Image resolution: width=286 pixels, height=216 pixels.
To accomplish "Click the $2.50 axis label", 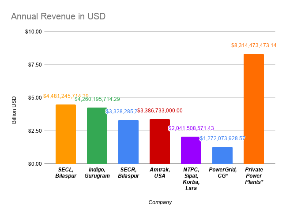I will tap(35, 131).
